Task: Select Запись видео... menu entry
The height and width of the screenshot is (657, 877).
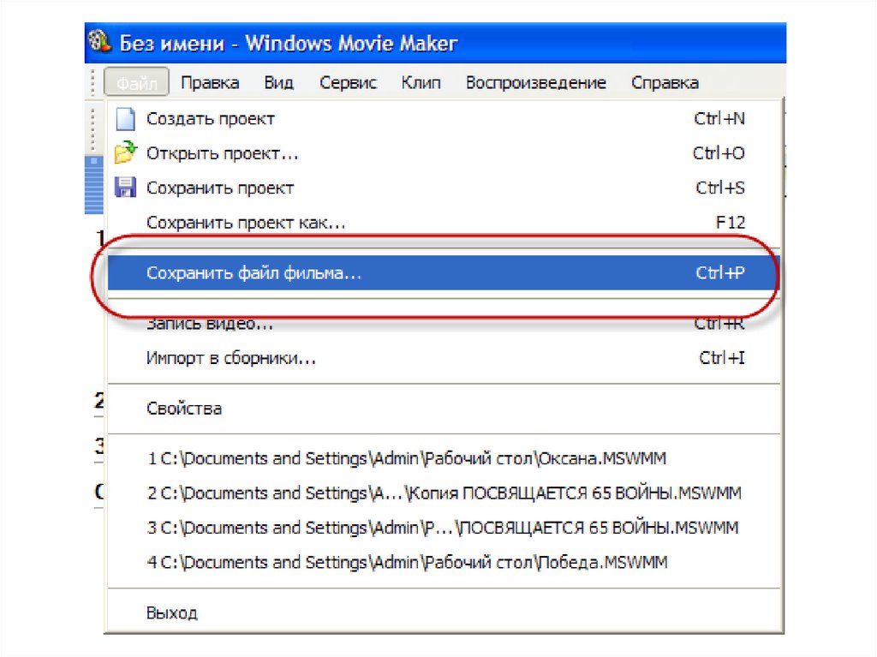Action: [x=210, y=325]
